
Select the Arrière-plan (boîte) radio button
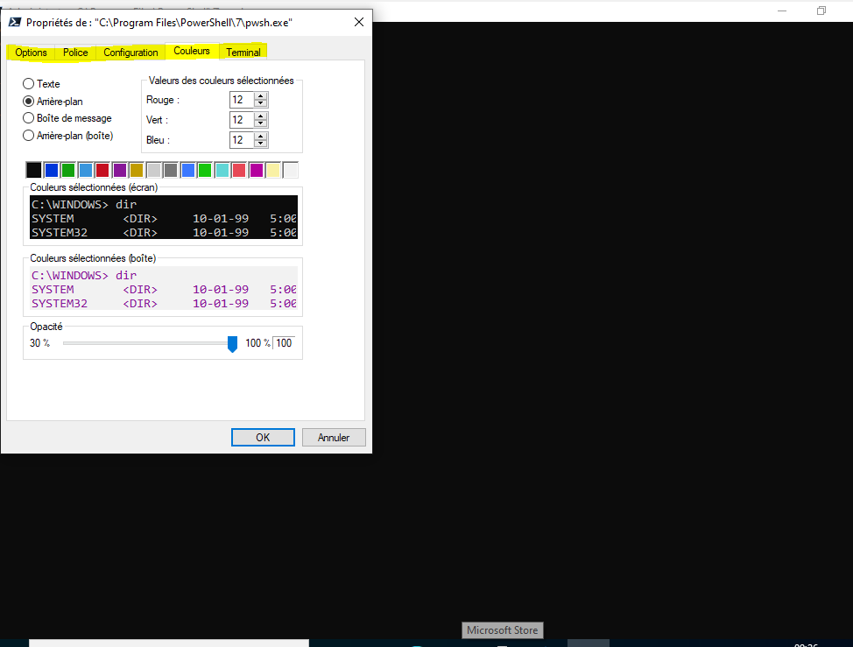[x=29, y=136]
